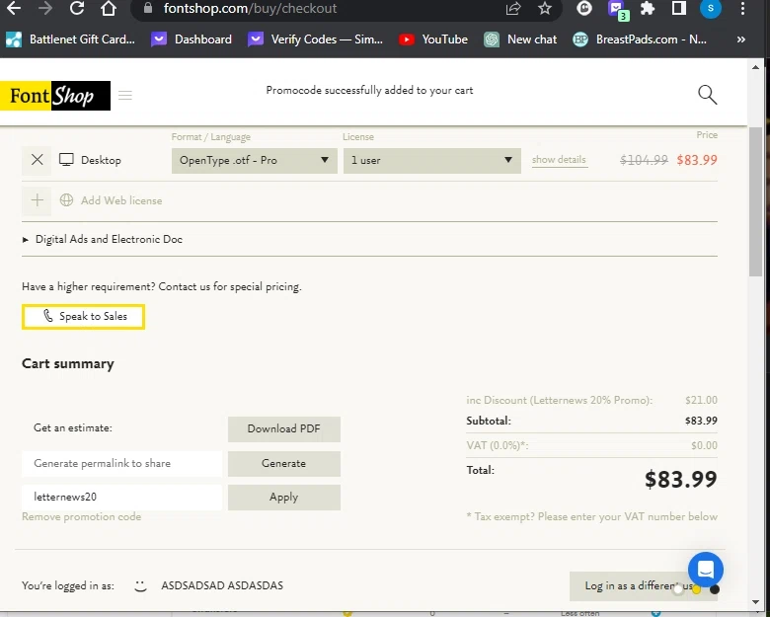The height and width of the screenshot is (617, 770).
Task: Click the site lock icon in address bar
Action: pyautogui.click(x=147, y=8)
